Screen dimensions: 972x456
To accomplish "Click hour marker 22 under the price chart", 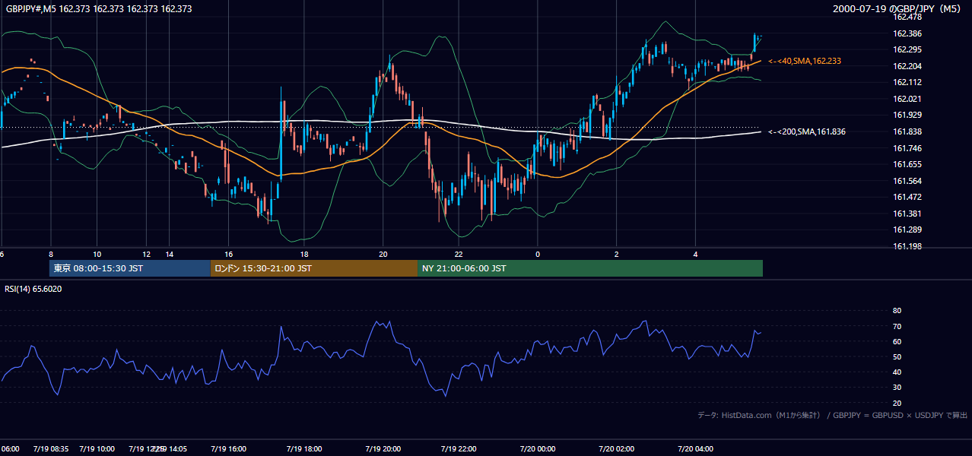I will (459, 255).
